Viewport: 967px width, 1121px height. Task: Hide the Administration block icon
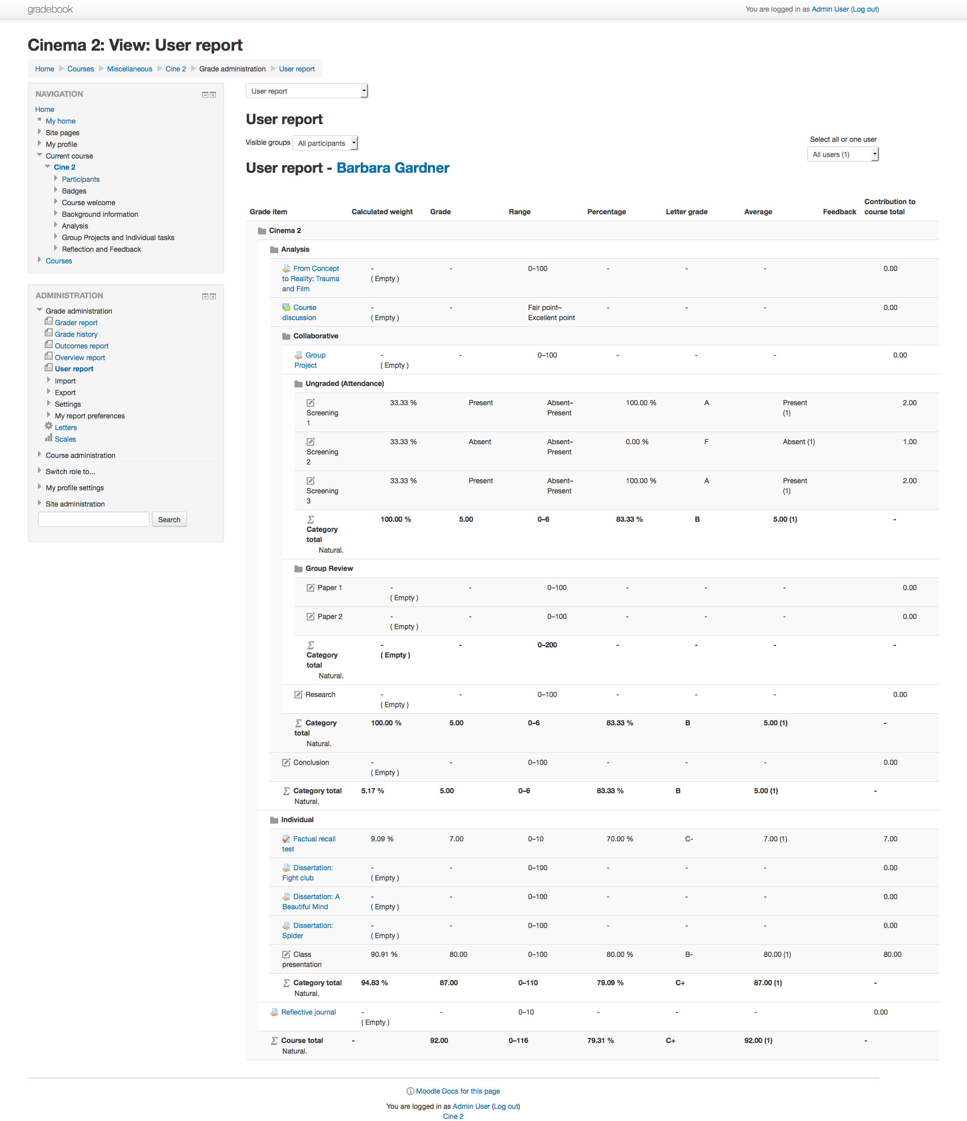click(205, 296)
